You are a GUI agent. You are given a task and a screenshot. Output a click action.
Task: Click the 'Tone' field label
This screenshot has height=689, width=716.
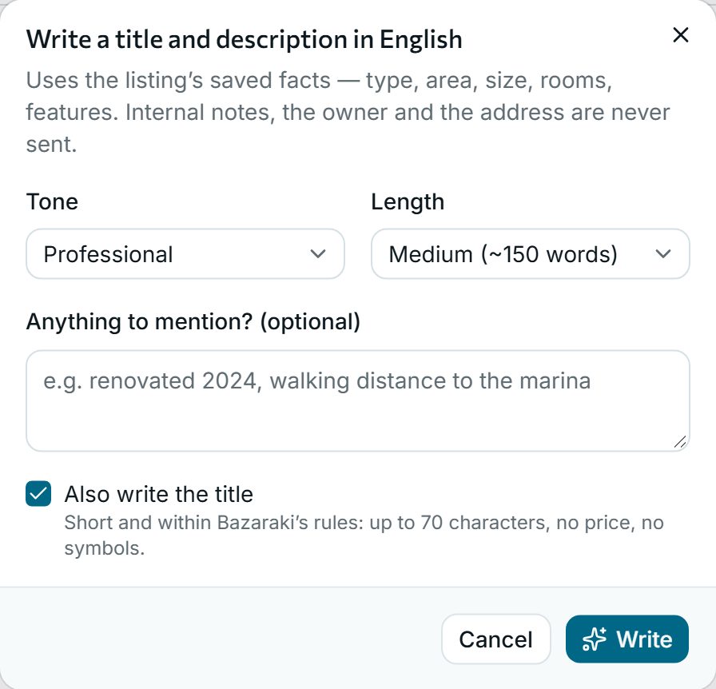point(52,201)
